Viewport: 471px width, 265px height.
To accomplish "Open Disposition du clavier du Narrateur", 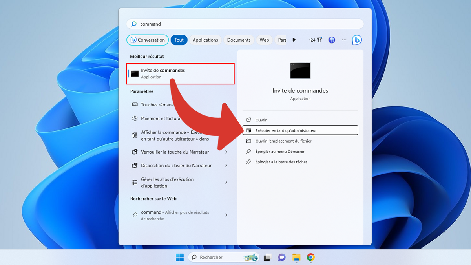I will tap(180, 166).
